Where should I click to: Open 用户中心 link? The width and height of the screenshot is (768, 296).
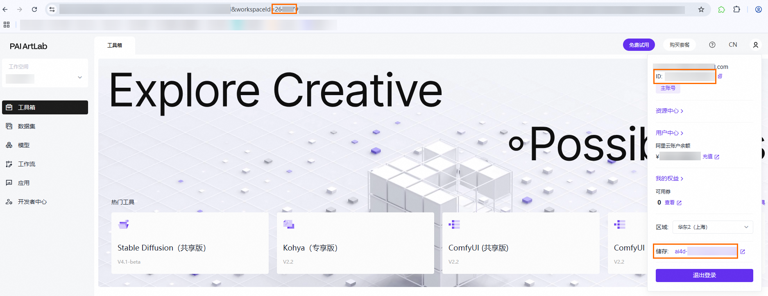(x=669, y=133)
